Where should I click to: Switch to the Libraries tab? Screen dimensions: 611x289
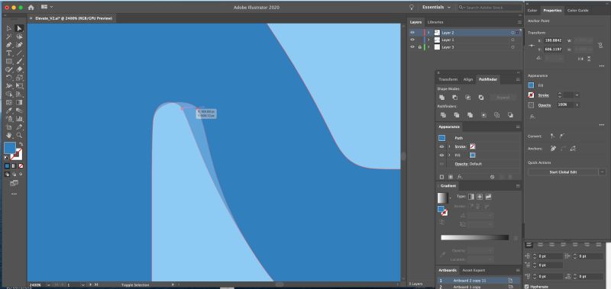[x=435, y=22]
